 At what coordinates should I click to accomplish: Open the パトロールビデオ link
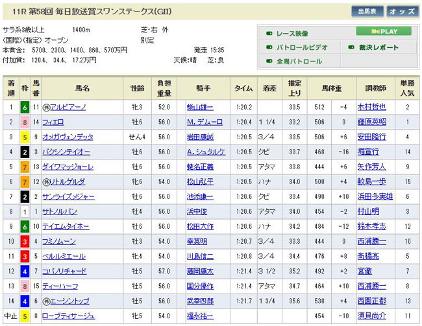pyautogui.click(x=302, y=47)
